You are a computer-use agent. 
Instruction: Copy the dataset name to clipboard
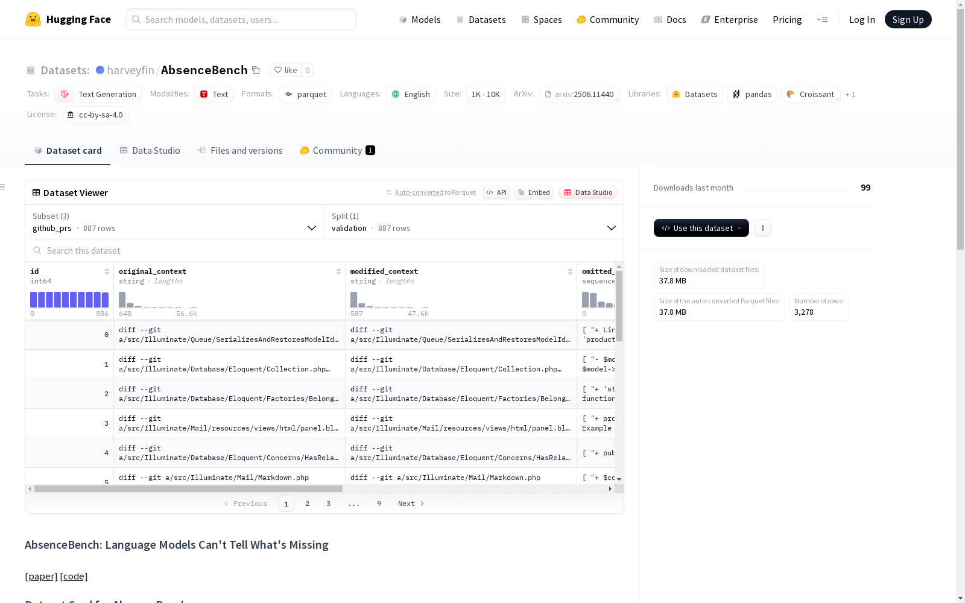256,70
